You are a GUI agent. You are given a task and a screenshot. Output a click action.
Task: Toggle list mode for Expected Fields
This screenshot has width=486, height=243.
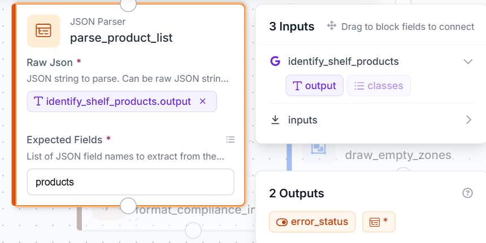(231, 140)
